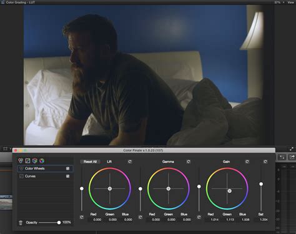Click the share export icon in toolbar

click(292, 157)
